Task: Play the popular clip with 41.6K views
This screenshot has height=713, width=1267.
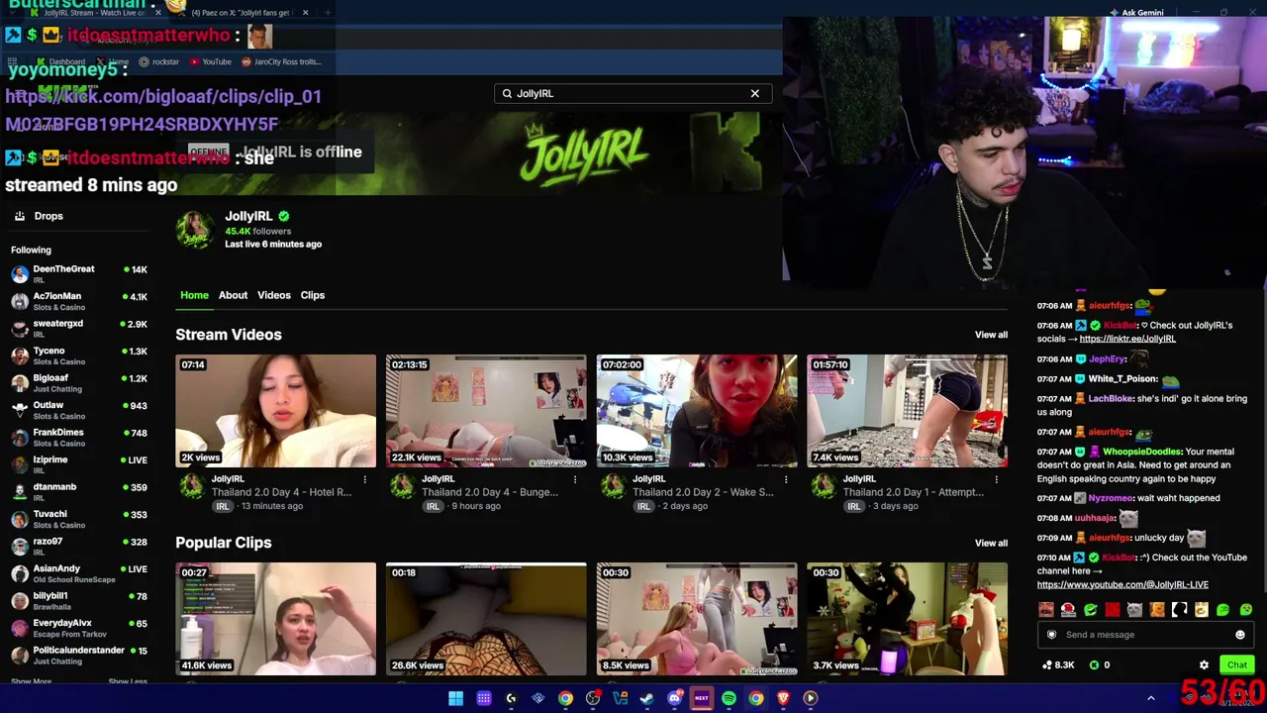Action: pyautogui.click(x=276, y=619)
